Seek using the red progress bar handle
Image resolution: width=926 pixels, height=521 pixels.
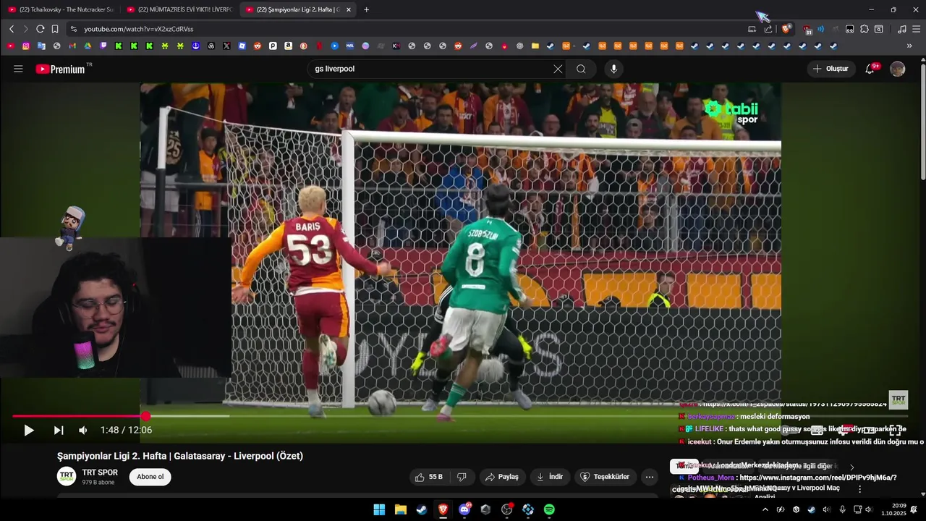tap(145, 416)
